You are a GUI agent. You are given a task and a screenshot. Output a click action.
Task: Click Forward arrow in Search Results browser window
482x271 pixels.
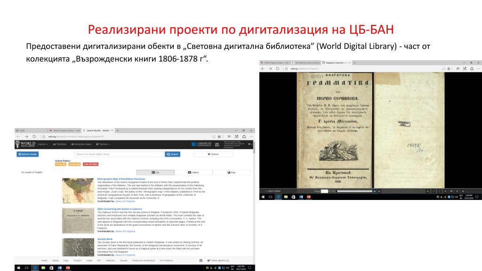point(26,136)
